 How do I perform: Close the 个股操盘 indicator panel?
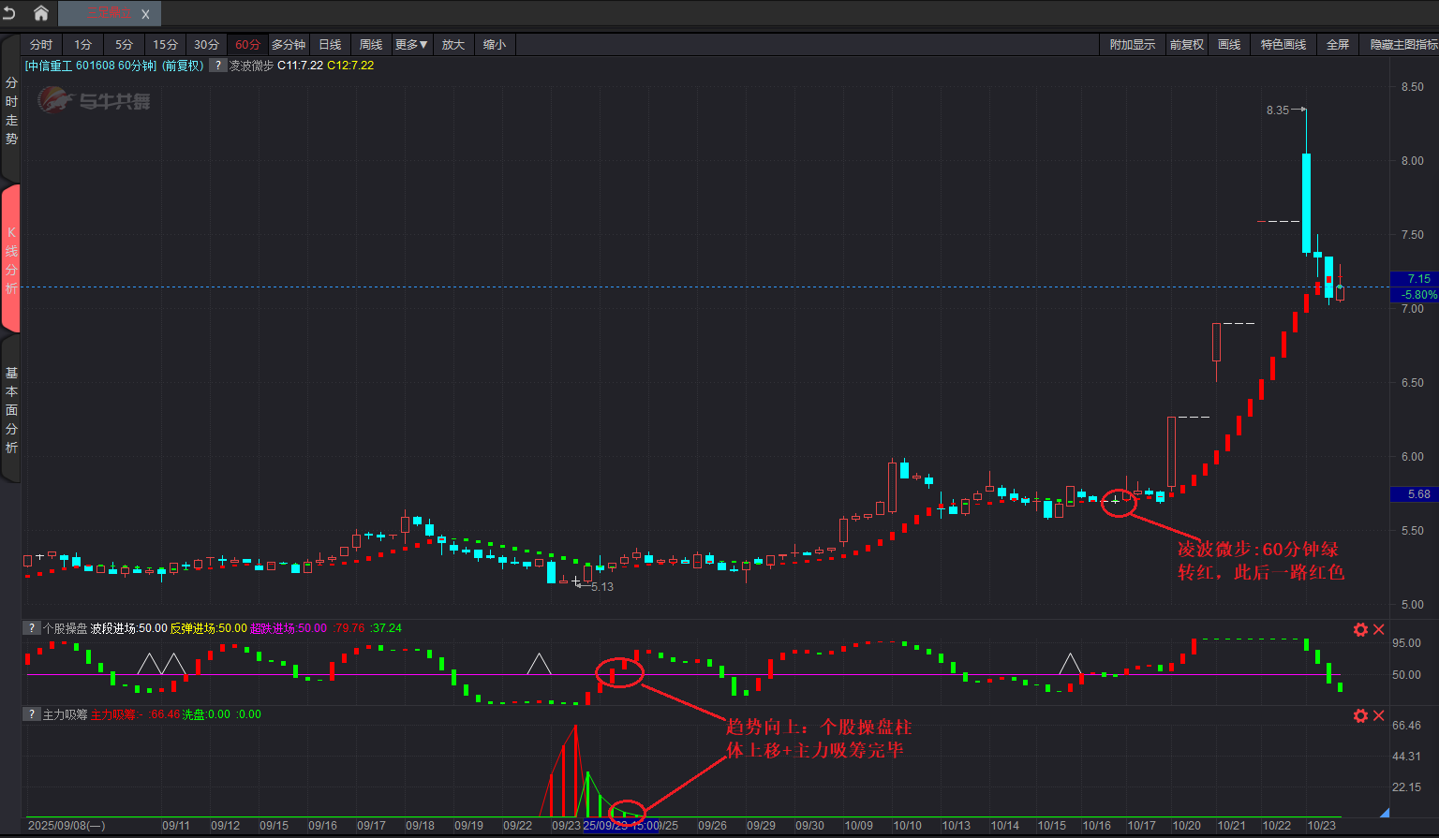coord(1379,629)
